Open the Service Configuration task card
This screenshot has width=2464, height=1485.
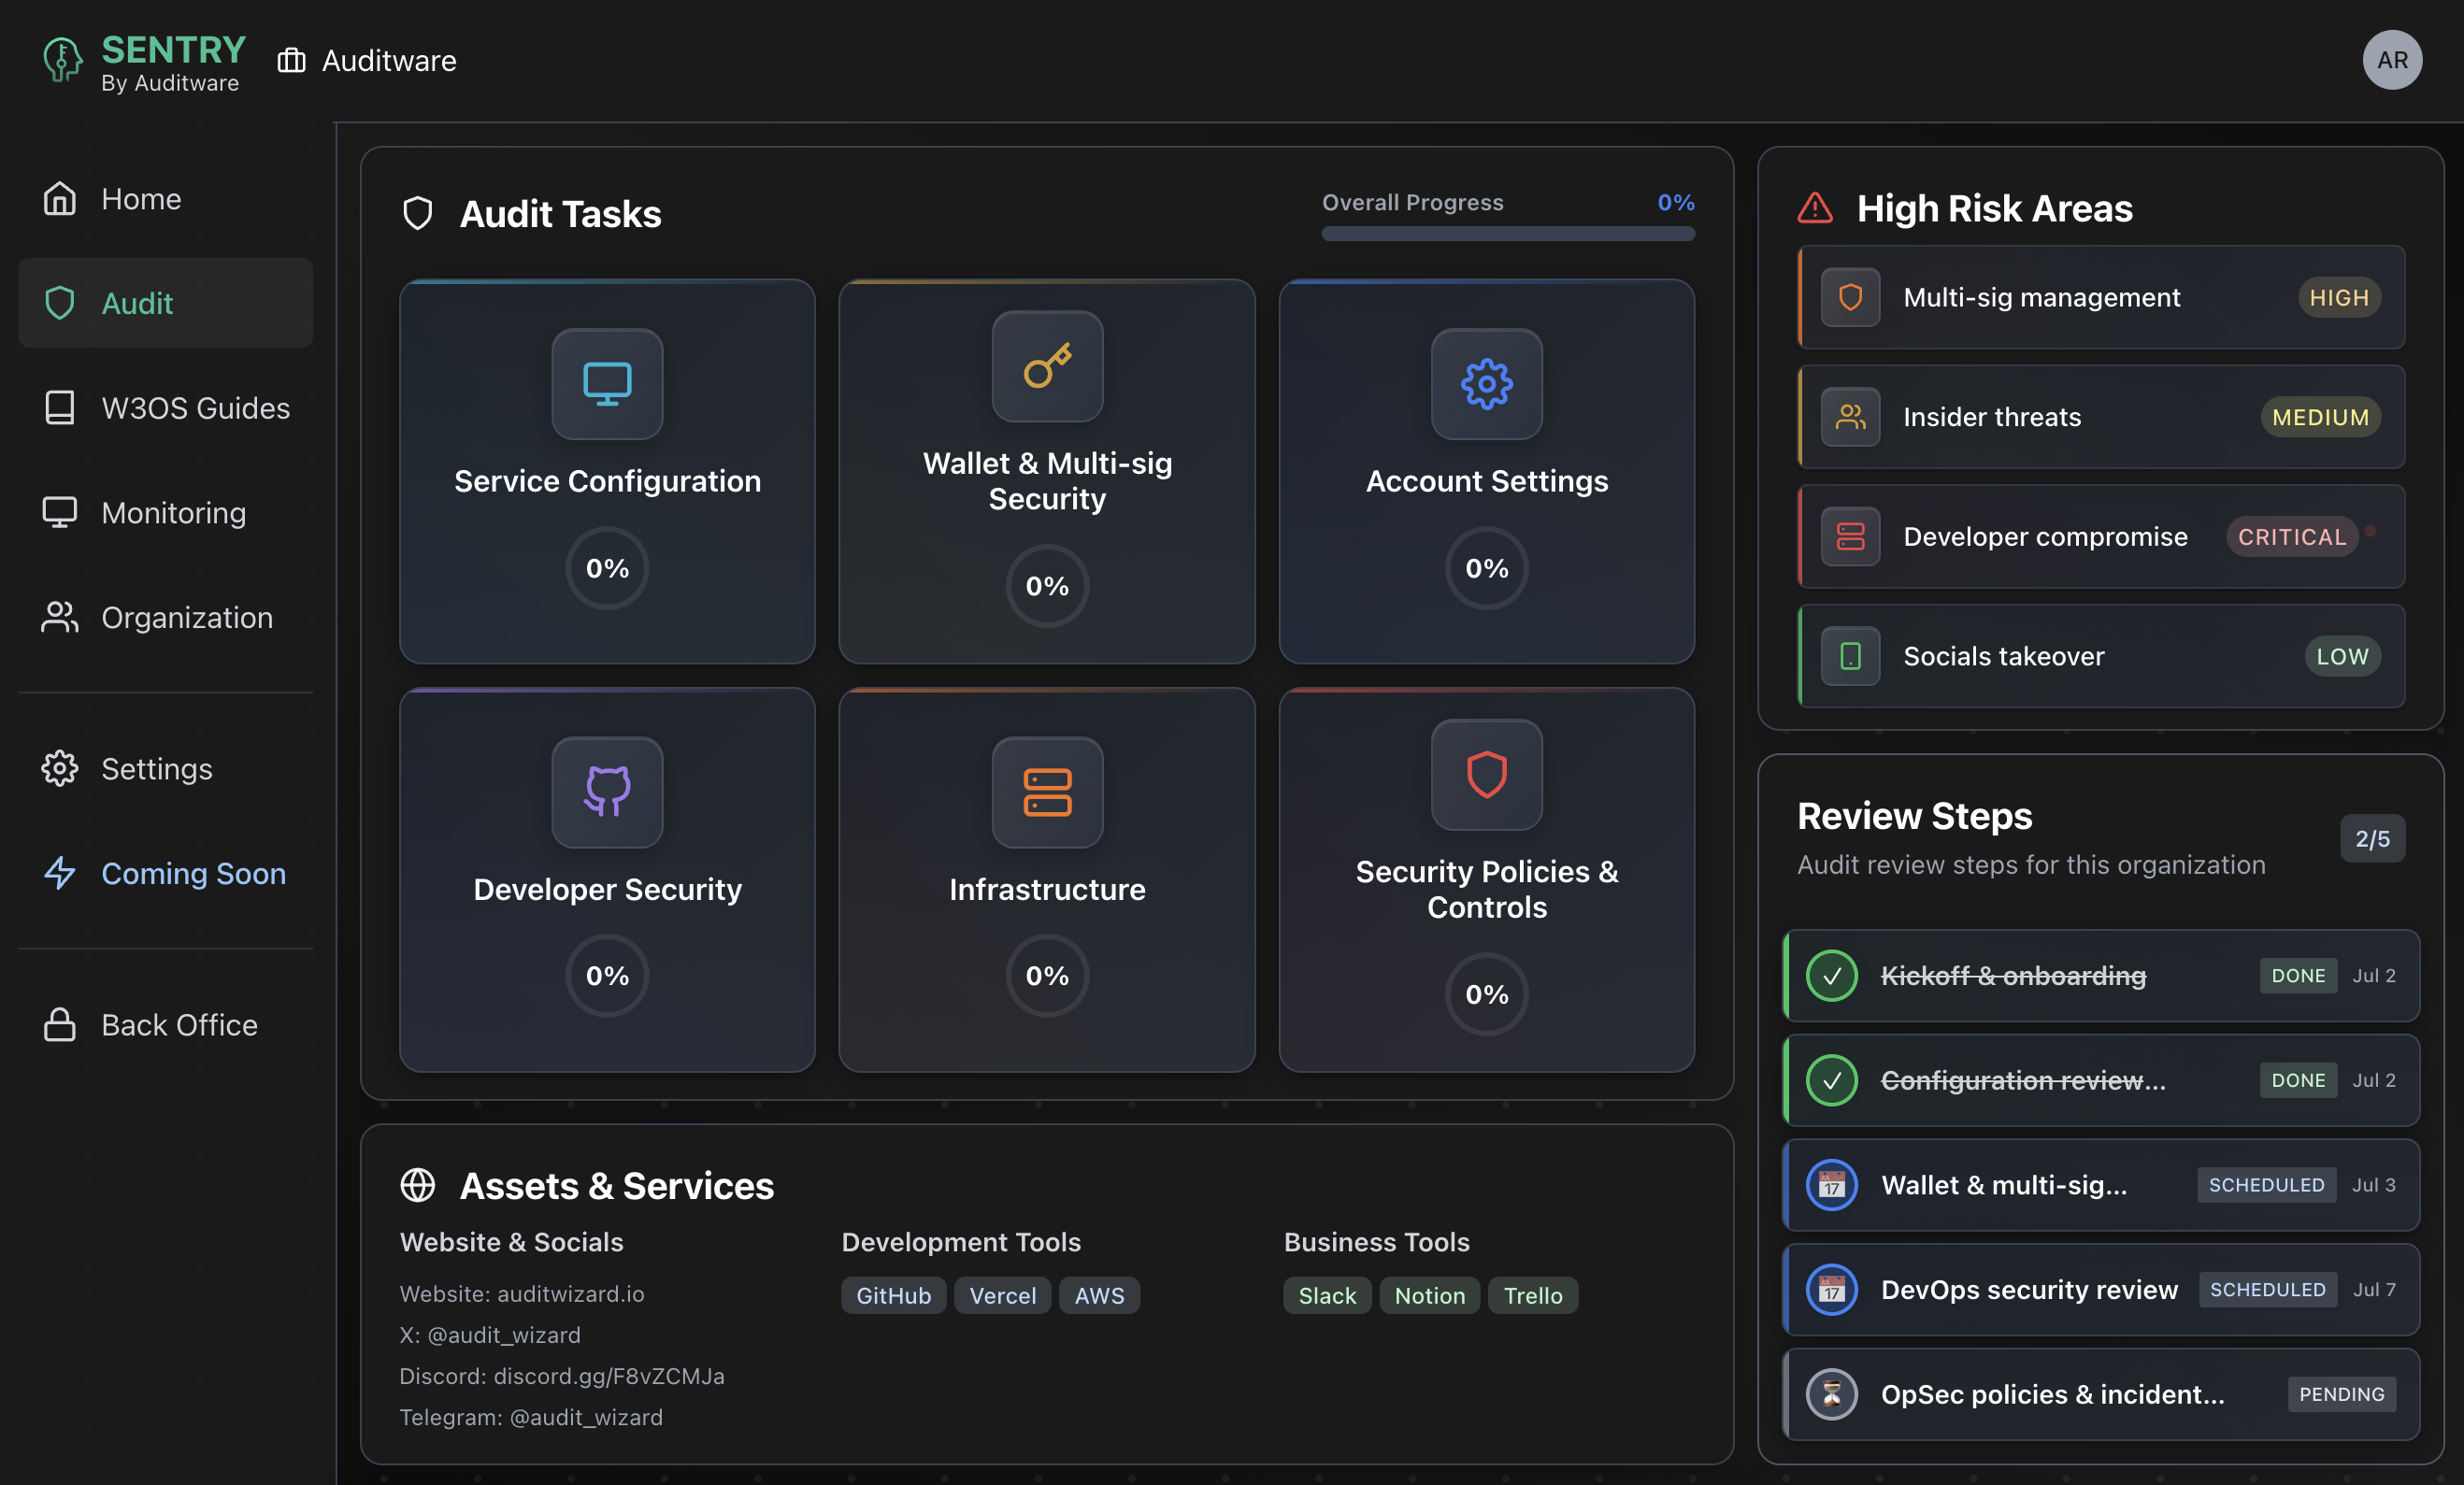click(x=607, y=471)
